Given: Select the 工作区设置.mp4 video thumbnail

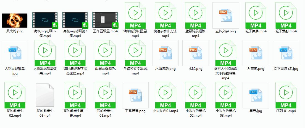Looking at the screenshot, I should [x=105, y=20].
